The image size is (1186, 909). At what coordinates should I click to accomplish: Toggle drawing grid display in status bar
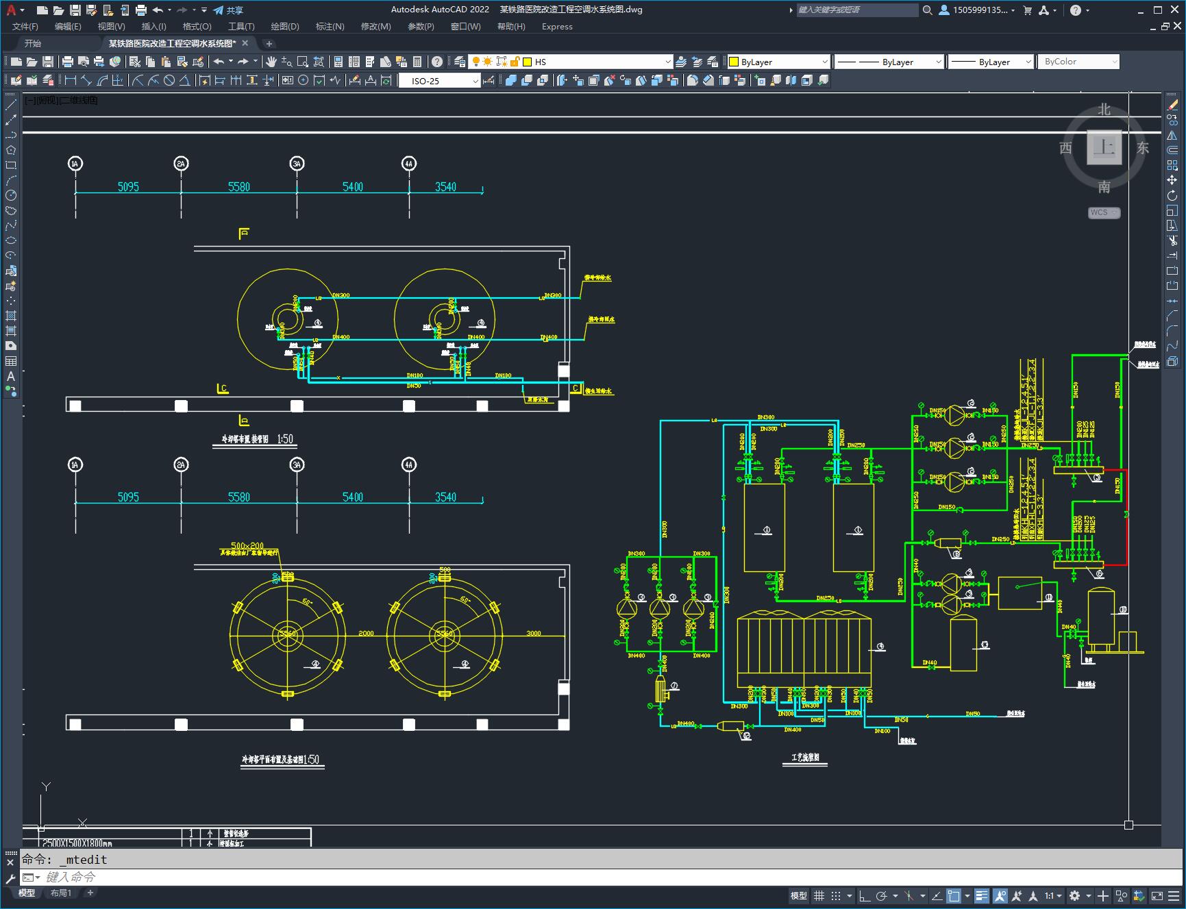click(x=819, y=896)
